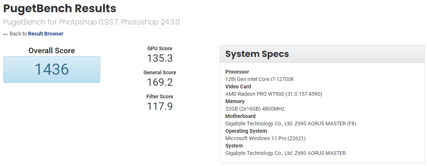
Task: Select the General Score value 169.2
Action: 160,82
